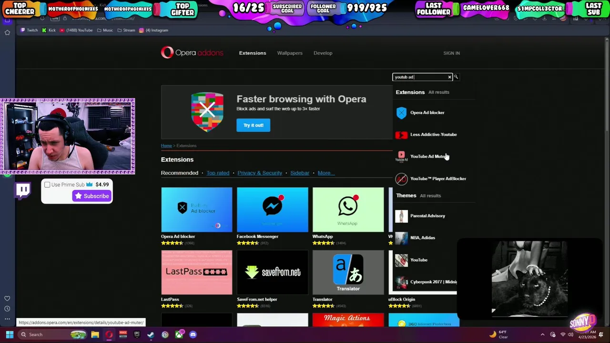Open Steam from the taskbar
This screenshot has height=343, width=610.
(x=151, y=334)
